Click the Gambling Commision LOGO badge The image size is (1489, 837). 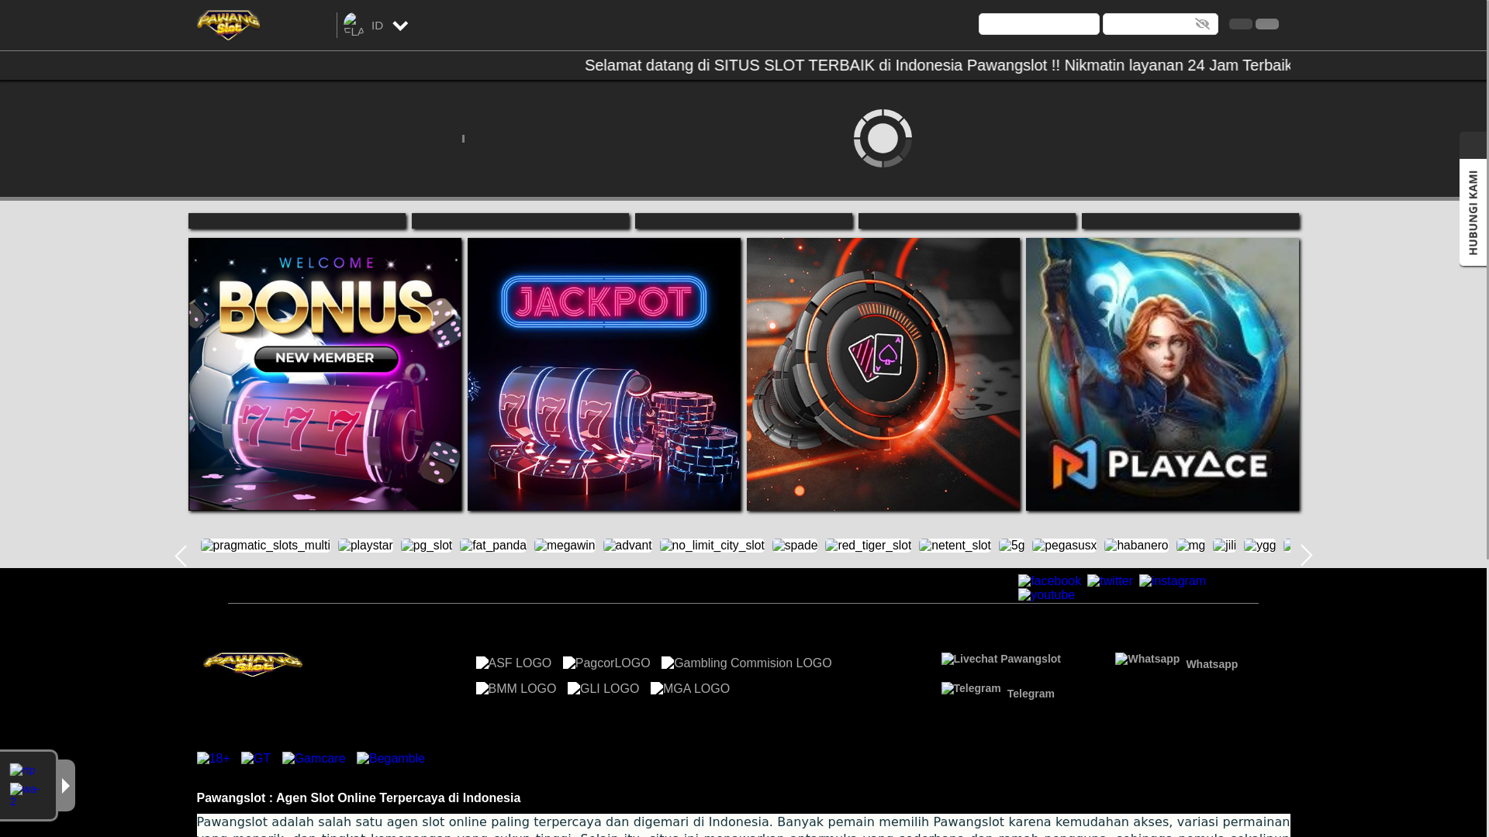(x=746, y=663)
